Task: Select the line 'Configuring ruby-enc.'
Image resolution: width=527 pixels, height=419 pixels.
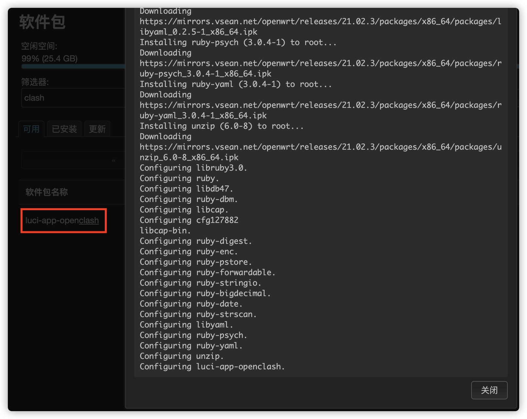Action: [x=189, y=251]
